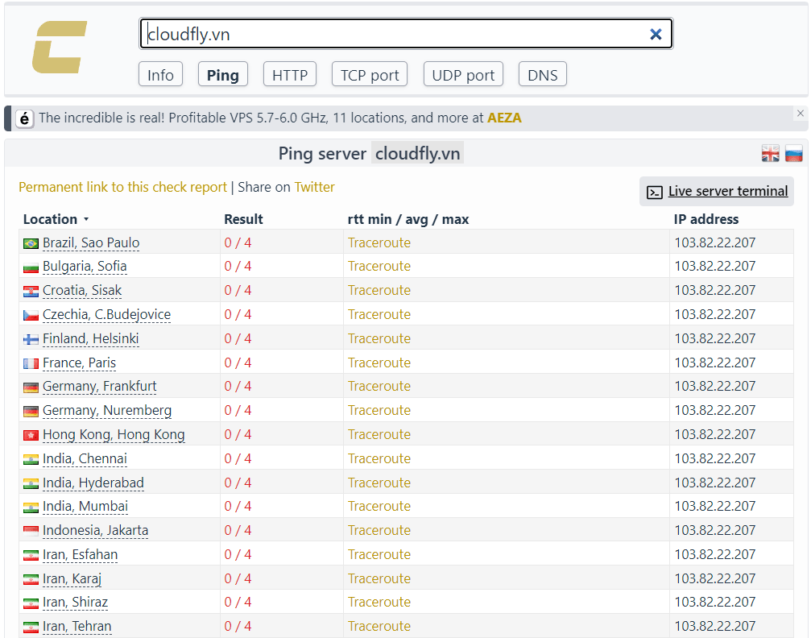This screenshot has width=811, height=638.
Task: Switch to English language flag
Action: [770, 154]
